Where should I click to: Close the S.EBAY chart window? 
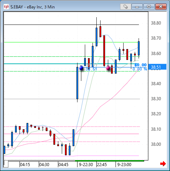tap(161, 7)
